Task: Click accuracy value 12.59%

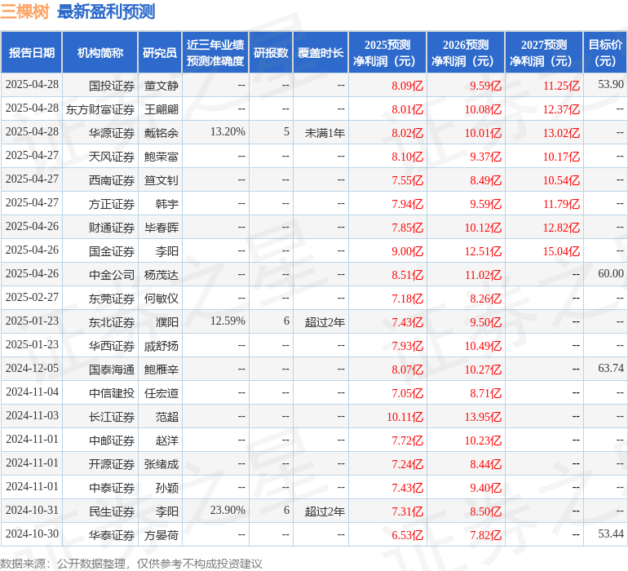Action: [x=228, y=321]
